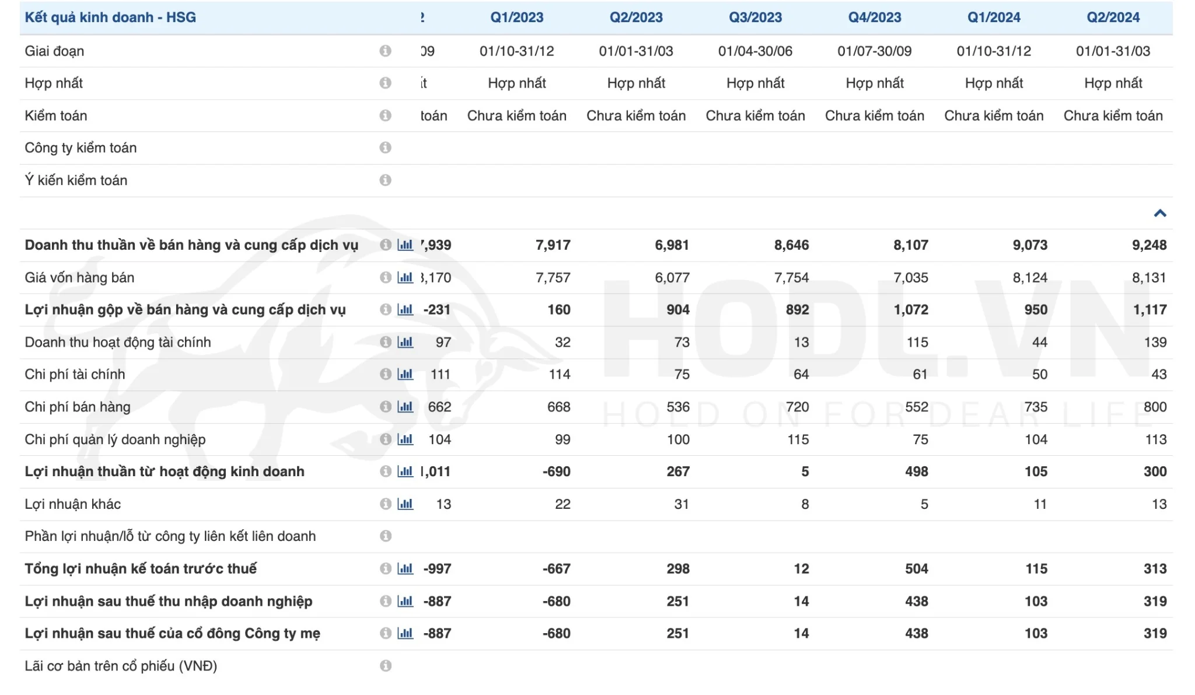Open chart for Lợi nhuận khác row
This screenshot has height=695, width=1195.
click(405, 504)
